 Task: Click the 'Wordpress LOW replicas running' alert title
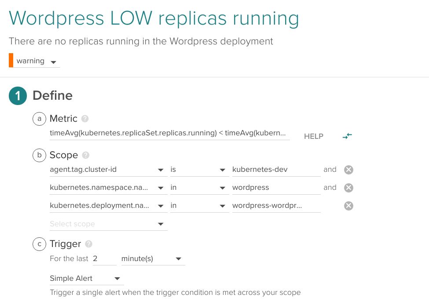tap(154, 18)
